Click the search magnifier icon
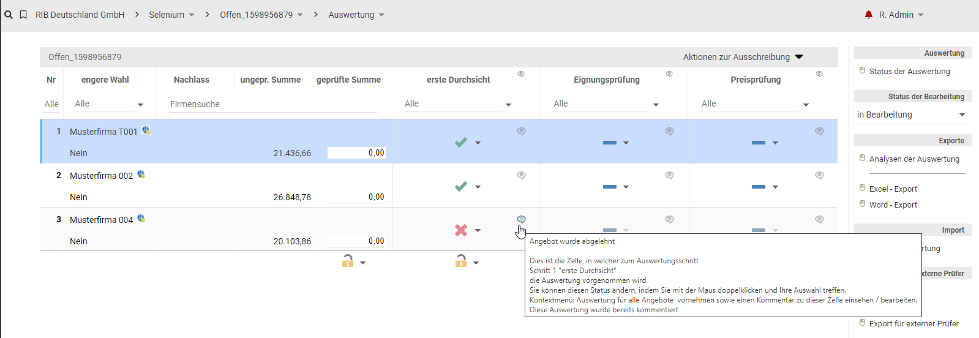 point(9,15)
